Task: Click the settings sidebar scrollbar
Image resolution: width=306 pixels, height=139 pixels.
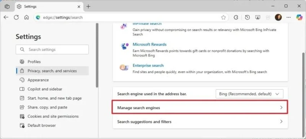Action: click(x=97, y=55)
